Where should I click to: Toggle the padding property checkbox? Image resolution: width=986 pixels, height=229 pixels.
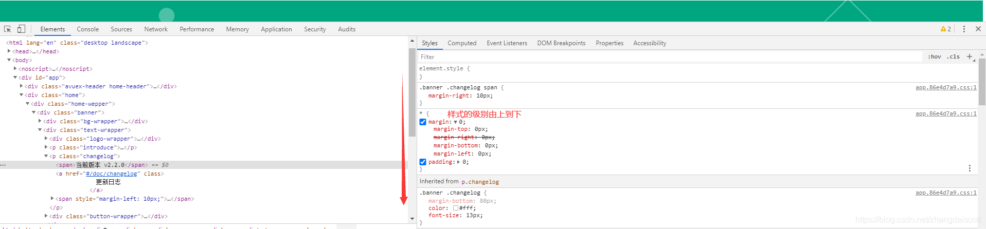tap(423, 162)
